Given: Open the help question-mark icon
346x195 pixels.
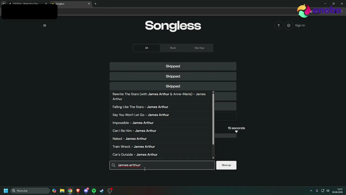Looking at the screenshot, I should point(278,25).
